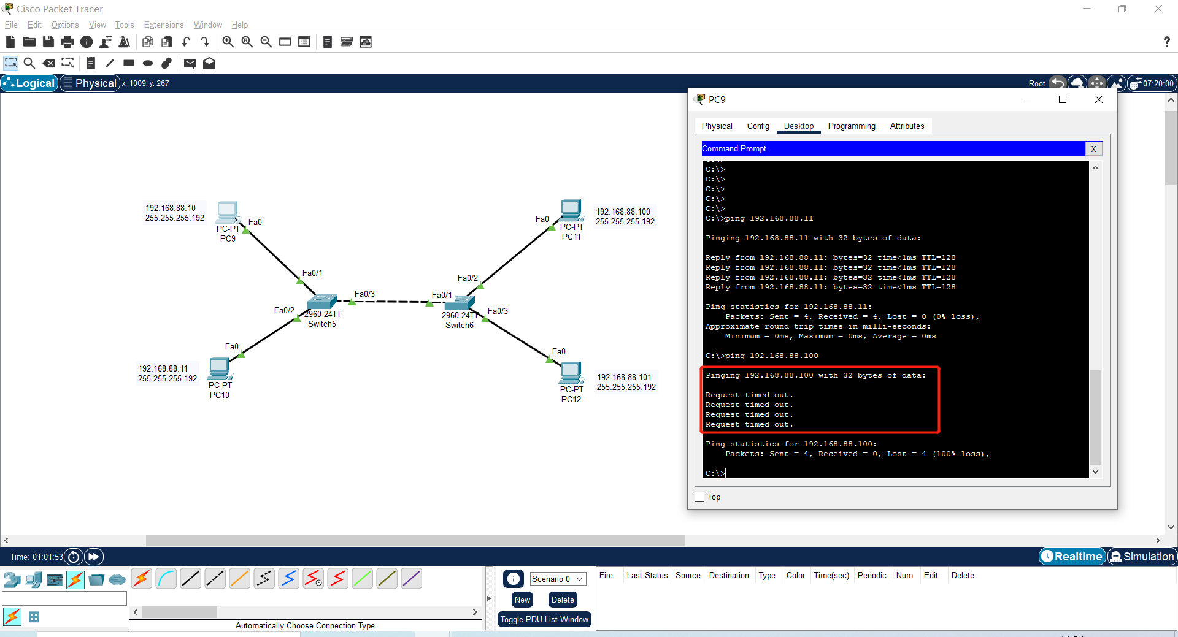Screen dimensions: 1178x637
Task: Redo the last action
Action: (x=205, y=42)
